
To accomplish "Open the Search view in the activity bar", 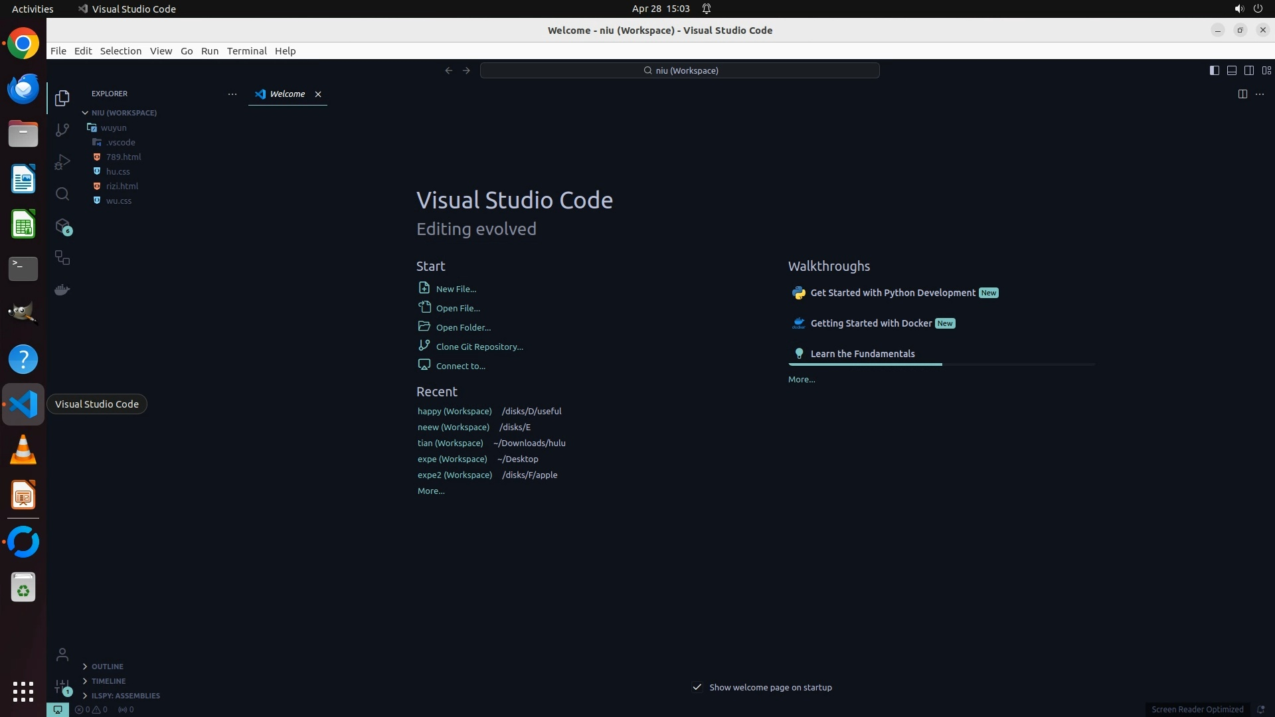I will 62,194.
